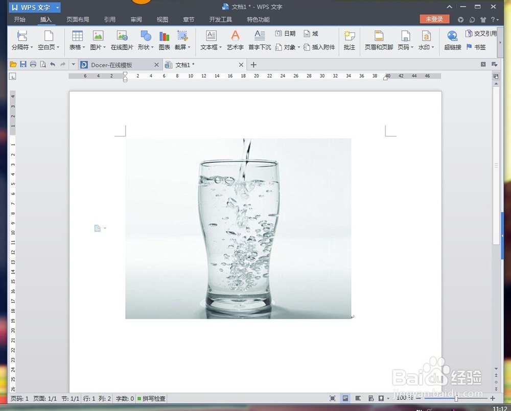Insert a blank page via 空白页

coord(49,40)
